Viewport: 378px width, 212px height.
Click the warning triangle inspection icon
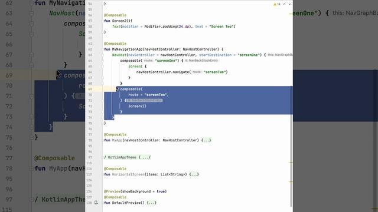pos(275,4)
